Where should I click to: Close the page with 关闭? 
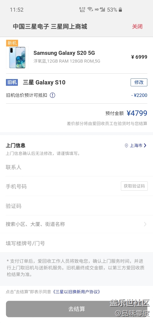tap(137, 27)
